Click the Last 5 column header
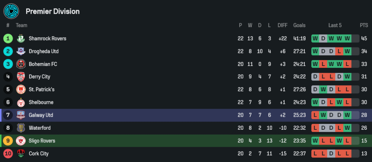 click(x=335, y=25)
